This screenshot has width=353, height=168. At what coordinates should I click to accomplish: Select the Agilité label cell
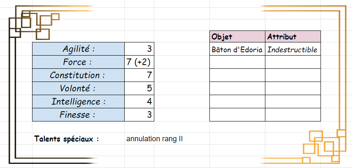78,49
